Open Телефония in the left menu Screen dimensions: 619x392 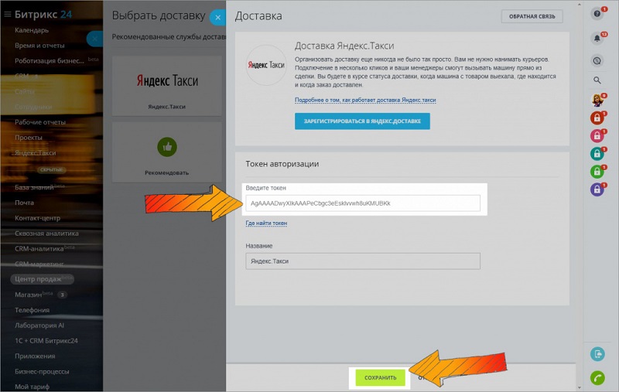click(x=32, y=310)
